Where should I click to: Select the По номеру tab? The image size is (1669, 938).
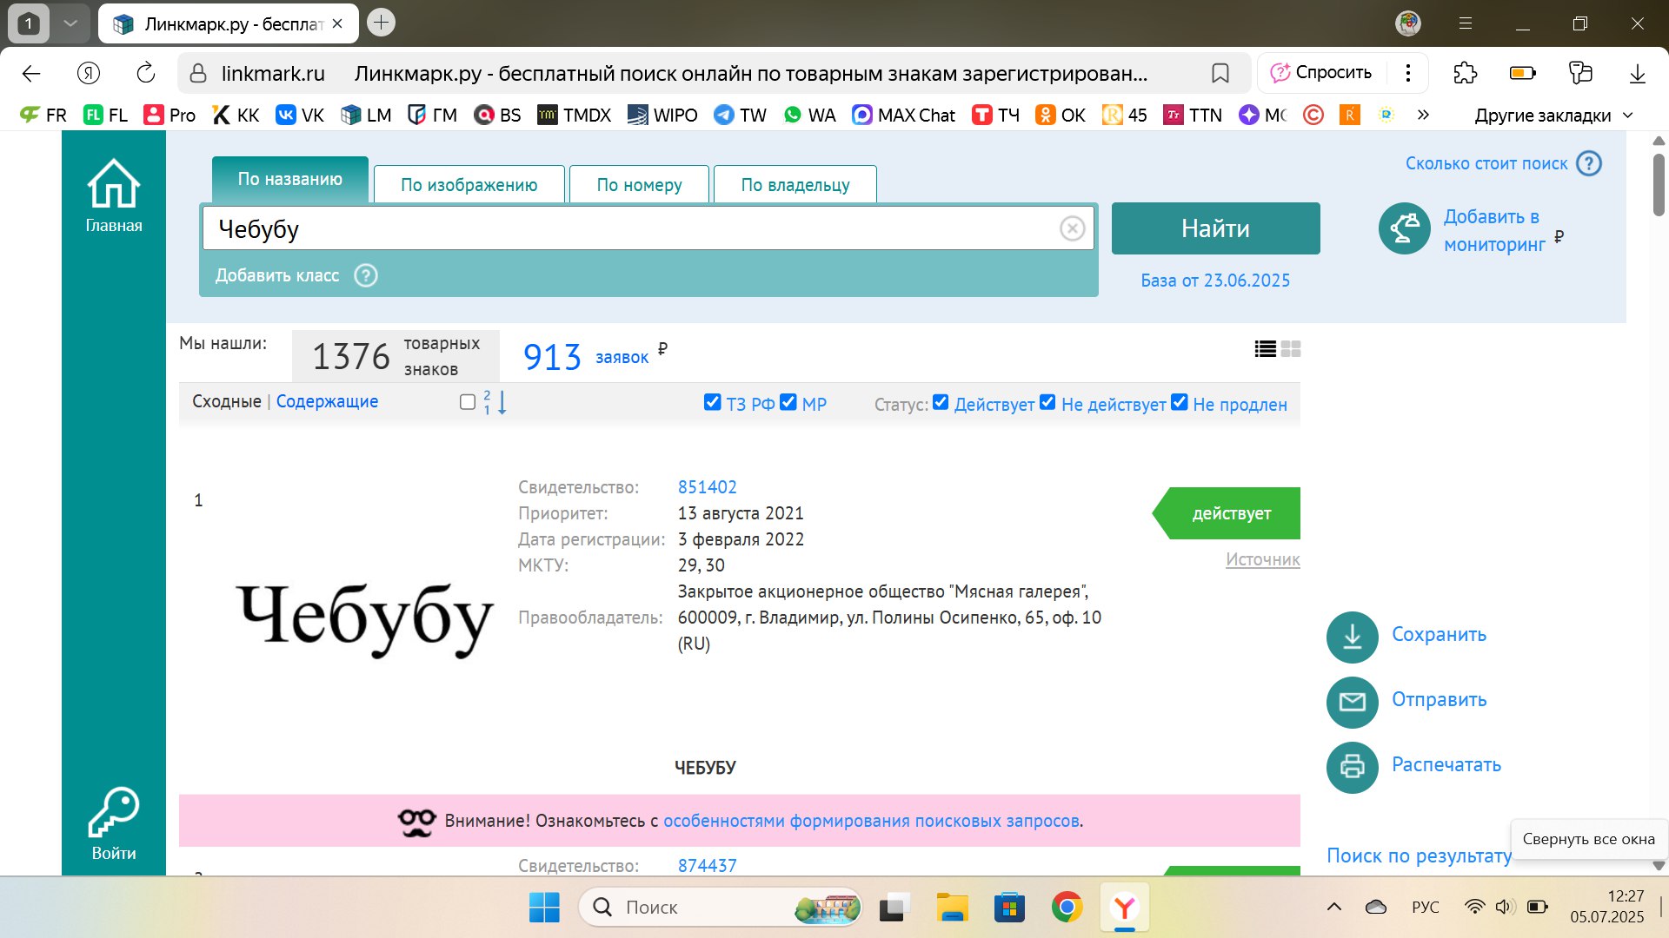pos(639,184)
